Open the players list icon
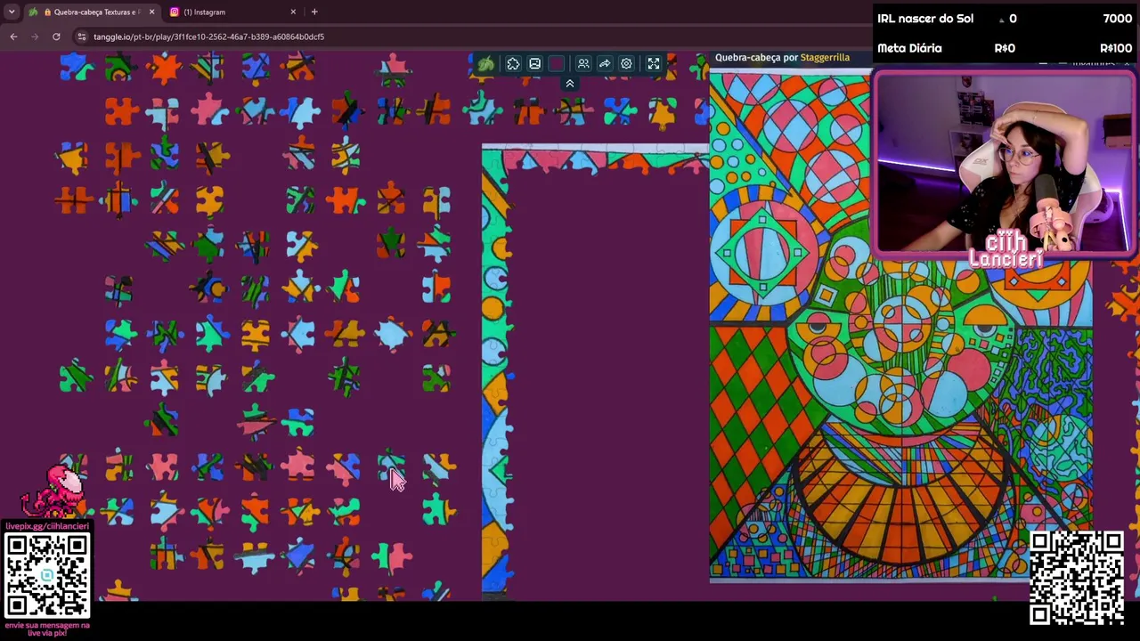Image resolution: width=1140 pixels, height=641 pixels. pos(583,64)
